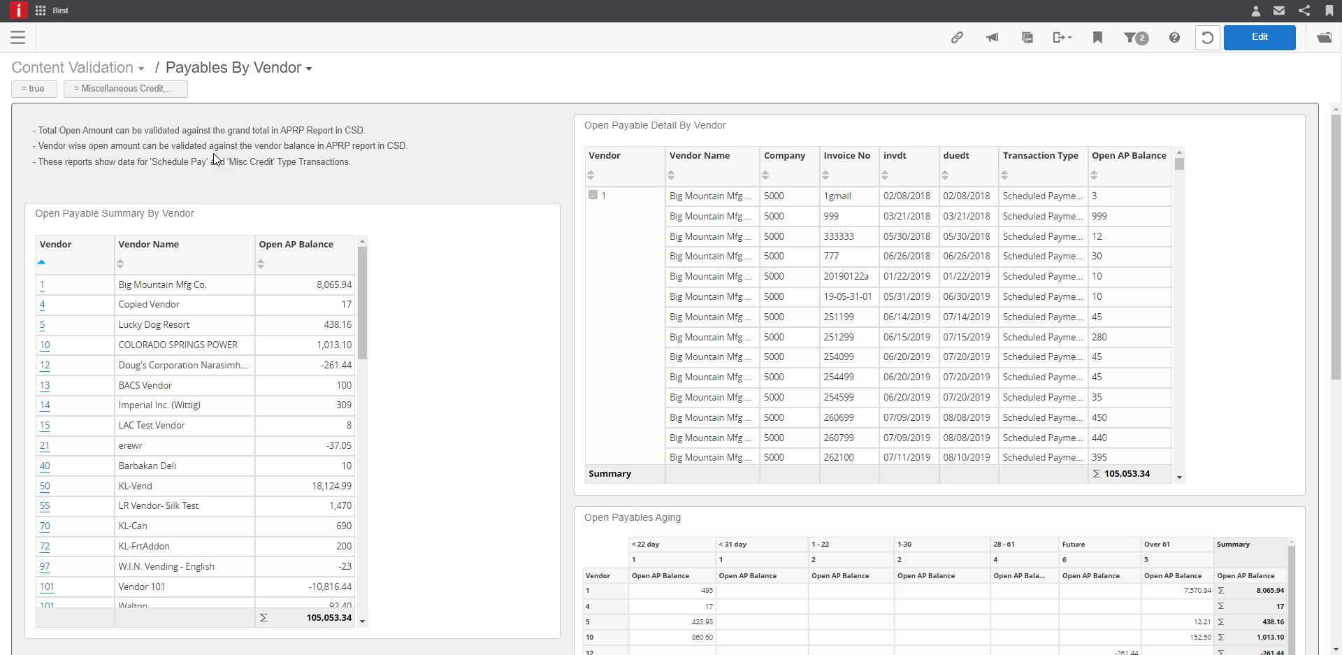Open vendor 50 KL-Vend link

click(44, 486)
